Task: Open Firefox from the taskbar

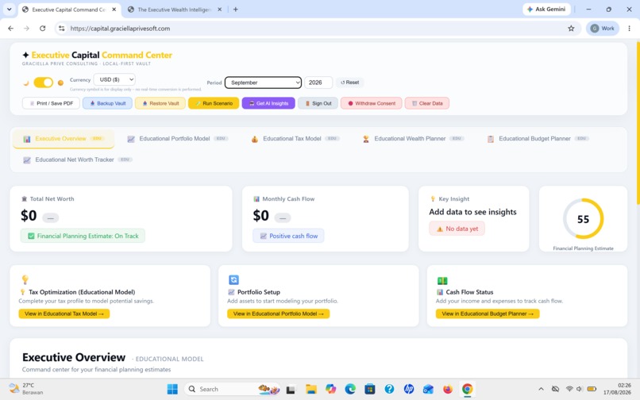Action: (448, 389)
